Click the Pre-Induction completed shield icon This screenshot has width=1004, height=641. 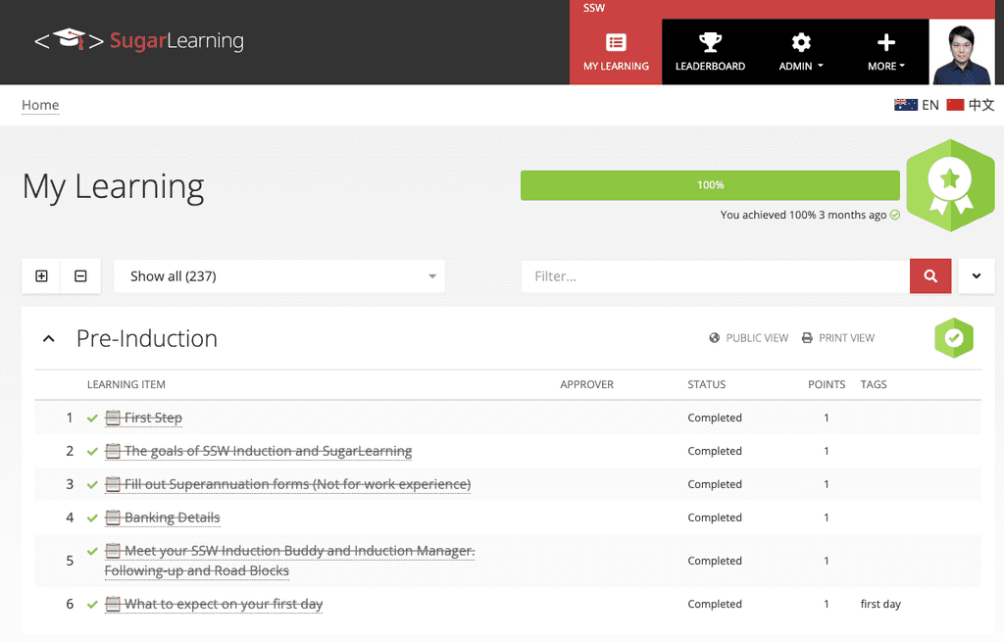tap(953, 337)
